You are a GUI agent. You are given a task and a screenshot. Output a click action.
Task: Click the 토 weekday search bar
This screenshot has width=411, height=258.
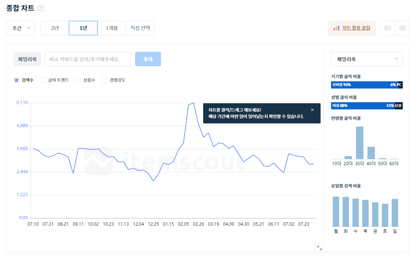385,215
